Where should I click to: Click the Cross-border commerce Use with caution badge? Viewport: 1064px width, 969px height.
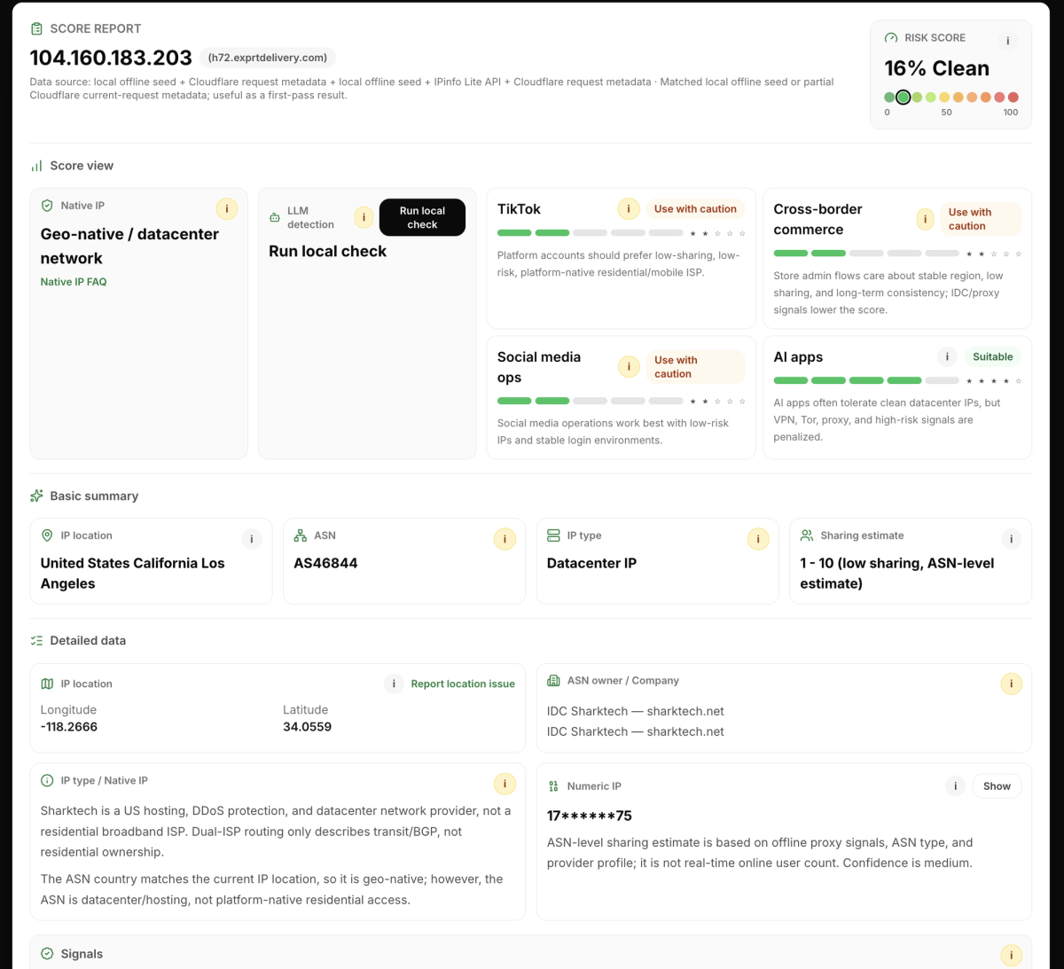(x=981, y=219)
